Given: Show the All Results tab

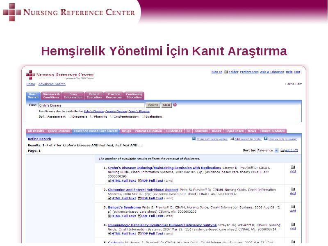Looking at the screenshot, I should (36, 131).
